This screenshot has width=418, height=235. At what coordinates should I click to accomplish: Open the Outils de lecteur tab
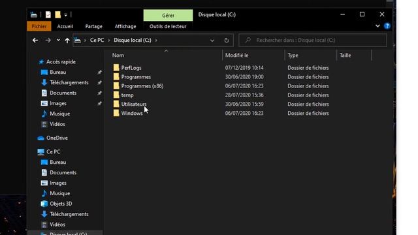168,26
